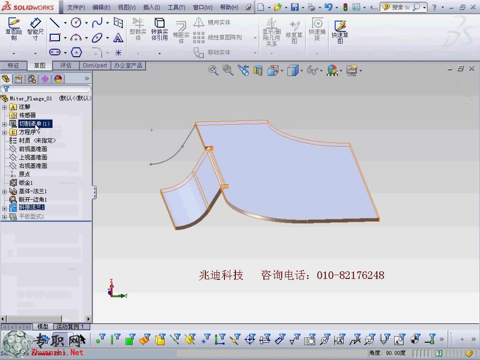
Task: Select the sketch Text tool
Action: point(118,37)
